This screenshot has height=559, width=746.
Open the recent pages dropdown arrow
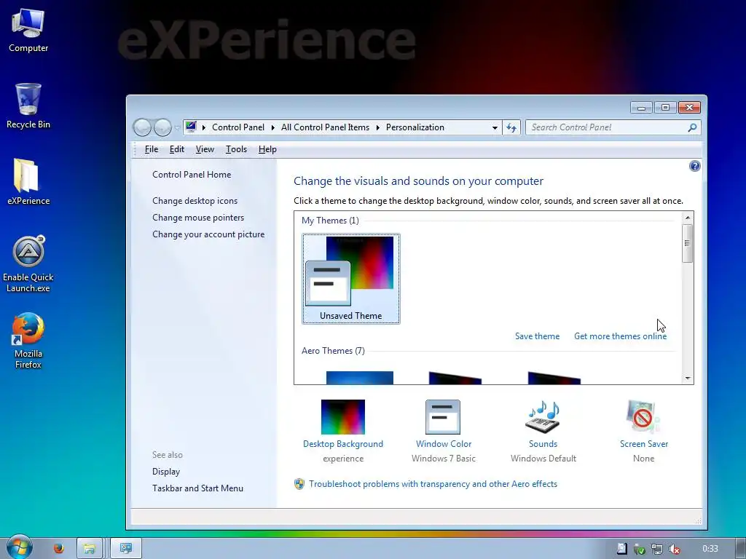click(177, 127)
